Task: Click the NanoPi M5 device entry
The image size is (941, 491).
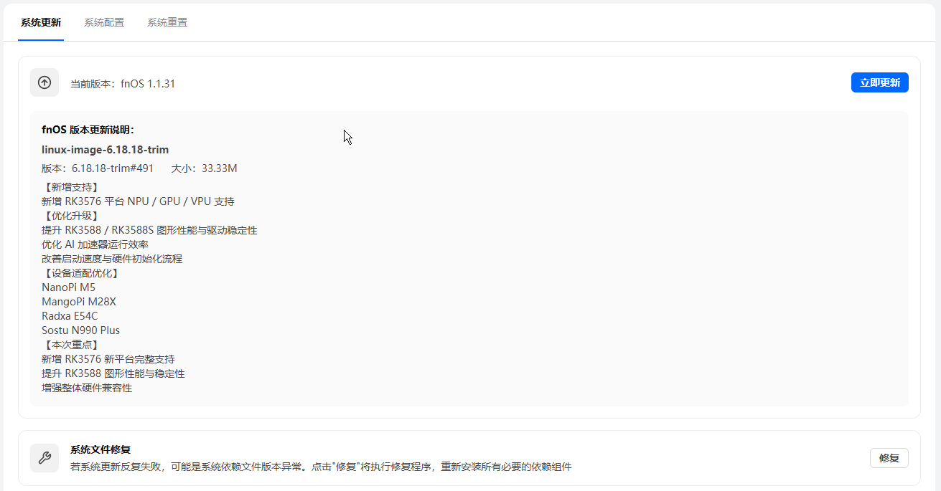Action: coord(69,287)
